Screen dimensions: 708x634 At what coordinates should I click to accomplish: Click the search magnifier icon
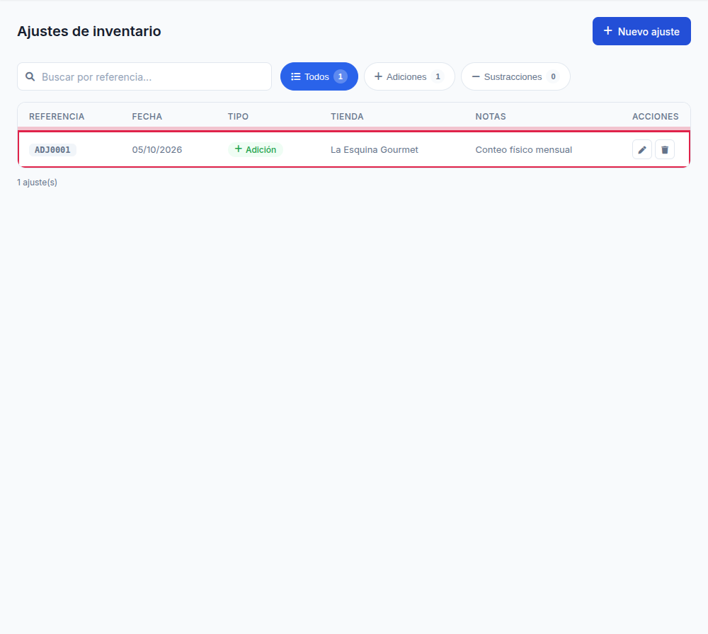coord(30,76)
